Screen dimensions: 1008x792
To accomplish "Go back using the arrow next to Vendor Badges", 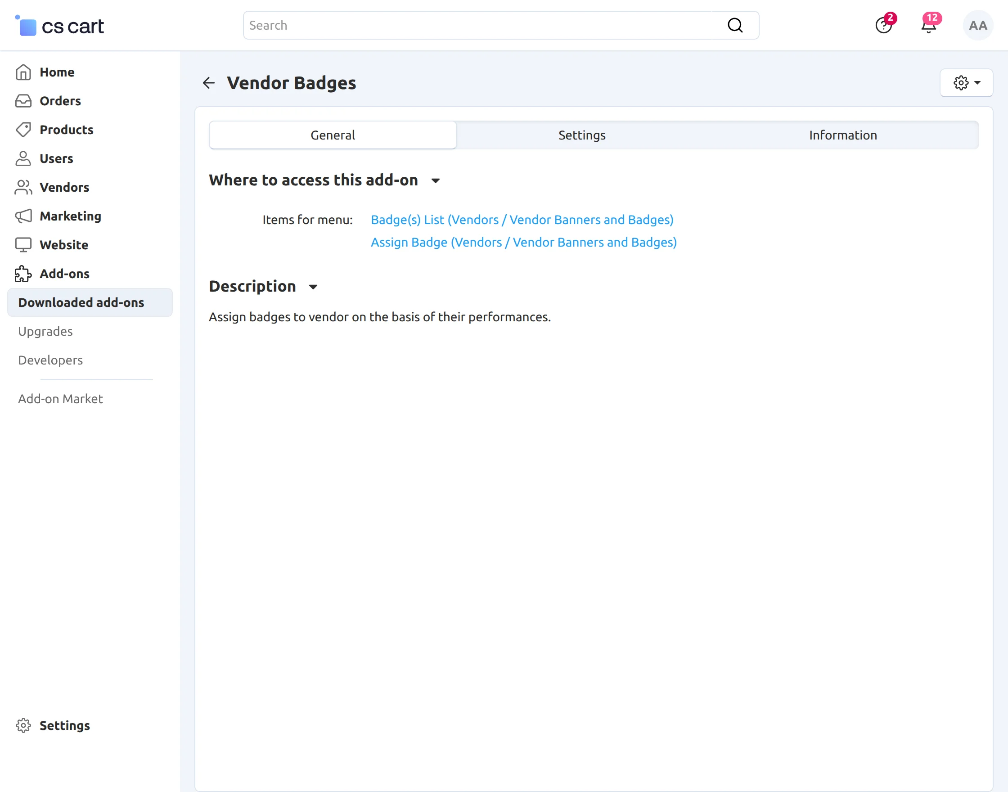I will pyautogui.click(x=209, y=82).
